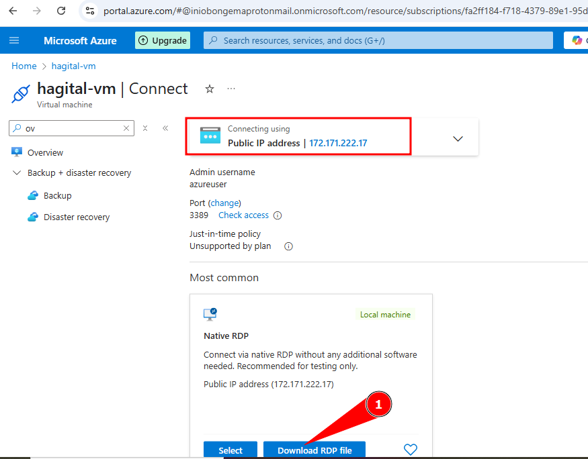
Task: Click the azureuser admin username text
Action: (x=208, y=184)
